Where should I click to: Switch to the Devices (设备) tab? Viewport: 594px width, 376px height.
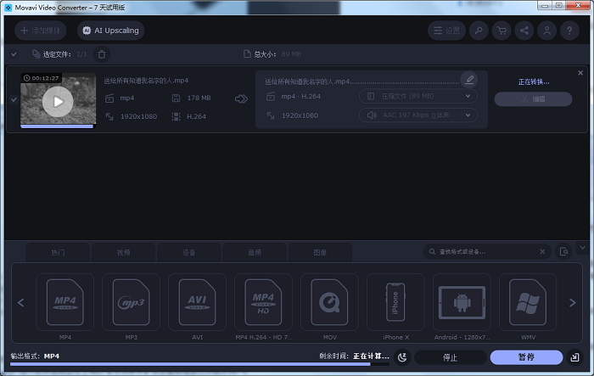click(189, 252)
